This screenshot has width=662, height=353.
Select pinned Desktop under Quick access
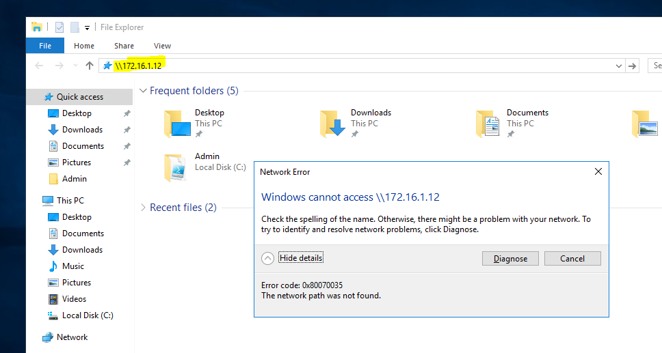click(x=77, y=113)
